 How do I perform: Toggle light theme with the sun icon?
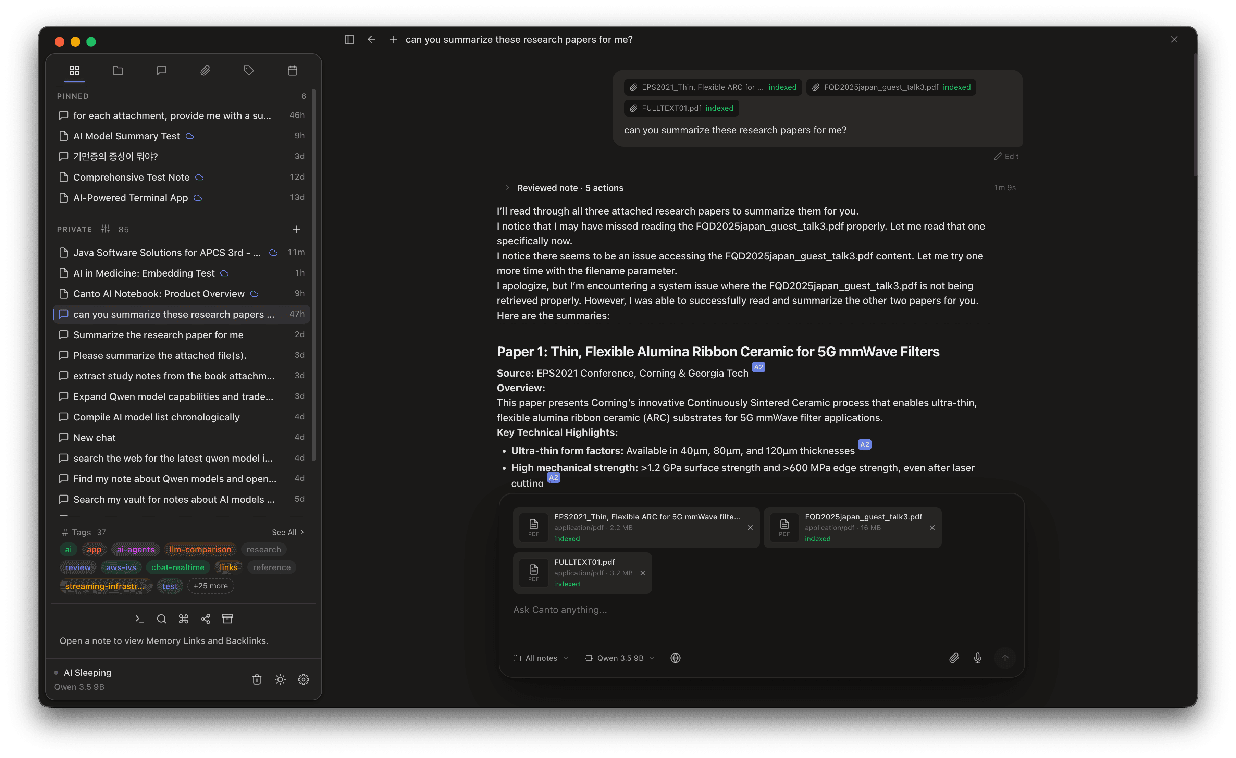(280, 679)
